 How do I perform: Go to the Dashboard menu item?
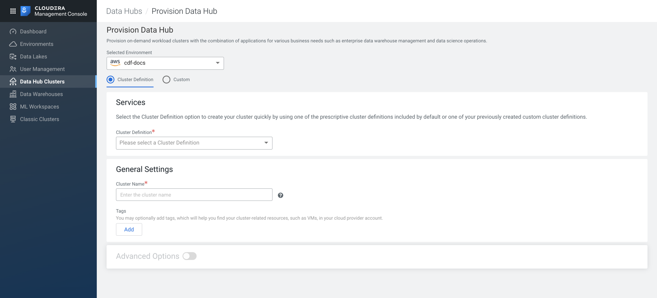33,31
